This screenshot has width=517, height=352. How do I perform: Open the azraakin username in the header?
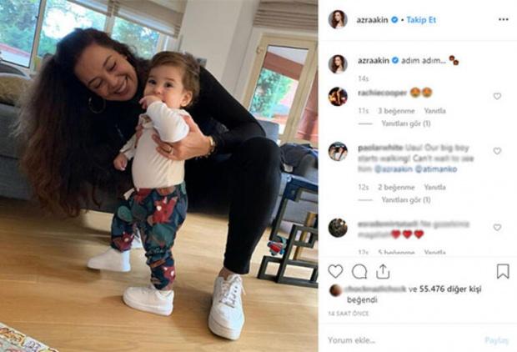pos(372,20)
